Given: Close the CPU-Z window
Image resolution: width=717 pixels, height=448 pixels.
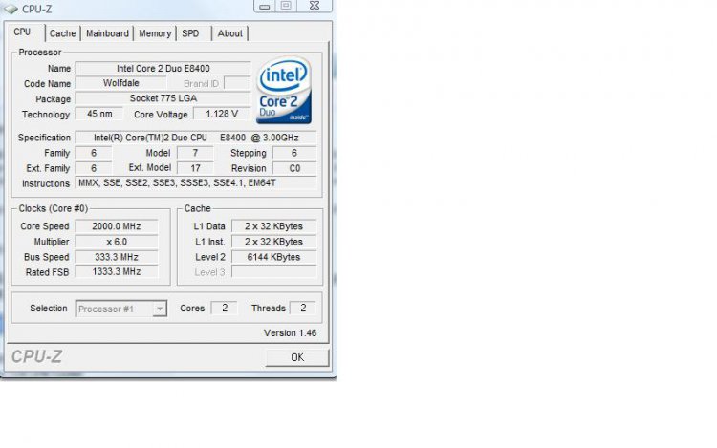Looking at the screenshot, I should pyautogui.click(x=315, y=6).
